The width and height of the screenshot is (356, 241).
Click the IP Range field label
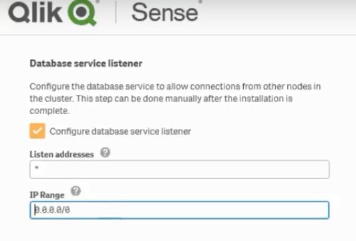click(x=47, y=195)
